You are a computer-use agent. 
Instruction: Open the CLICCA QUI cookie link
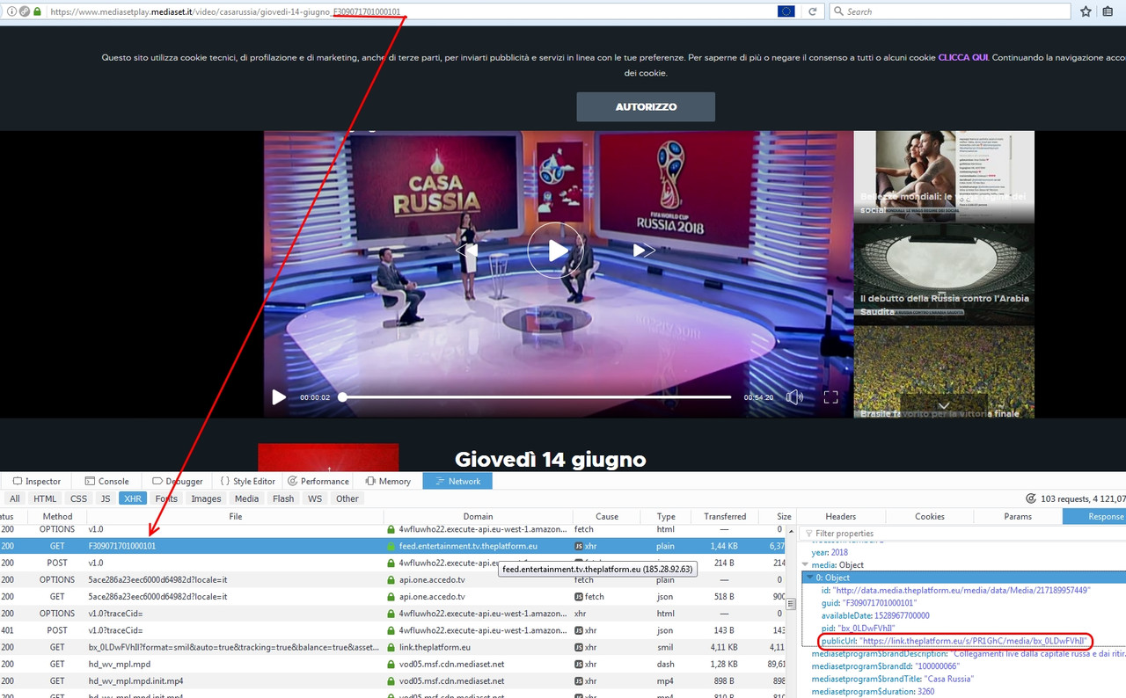[962, 57]
